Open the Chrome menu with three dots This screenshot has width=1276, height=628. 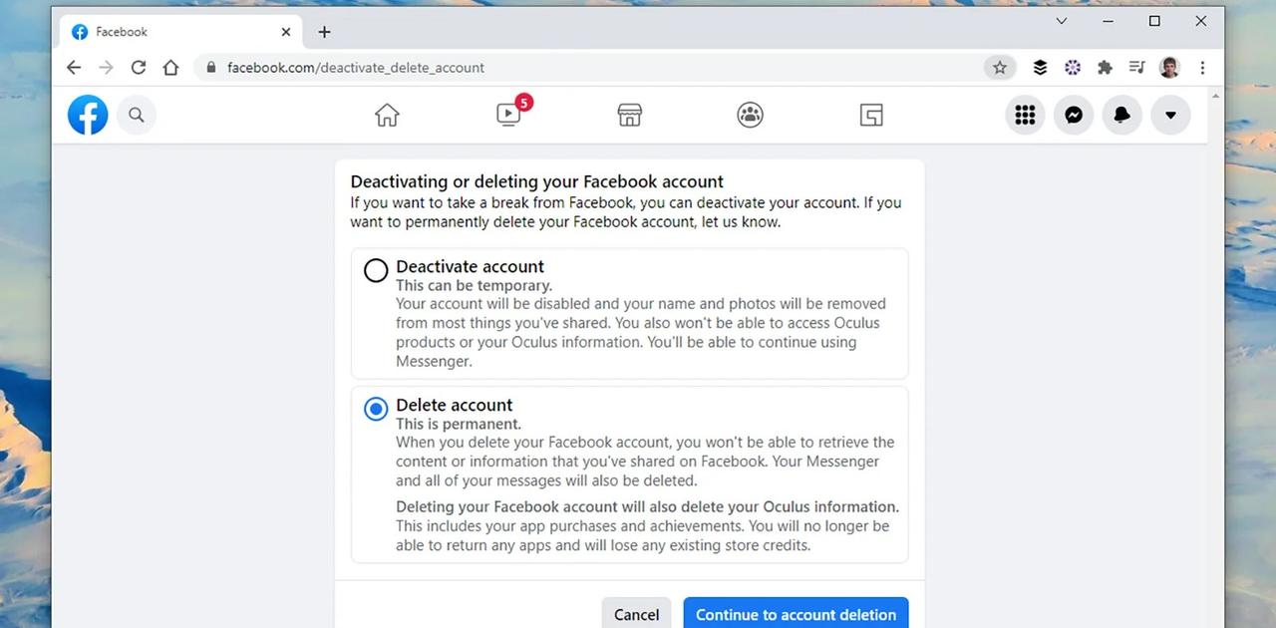click(1203, 67)
